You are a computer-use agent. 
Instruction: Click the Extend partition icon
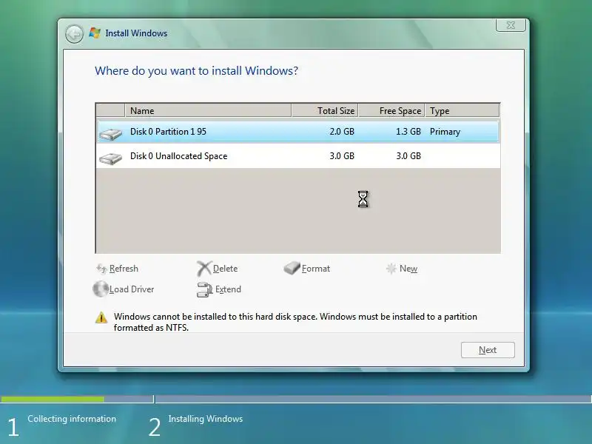[x=205, y=289]
